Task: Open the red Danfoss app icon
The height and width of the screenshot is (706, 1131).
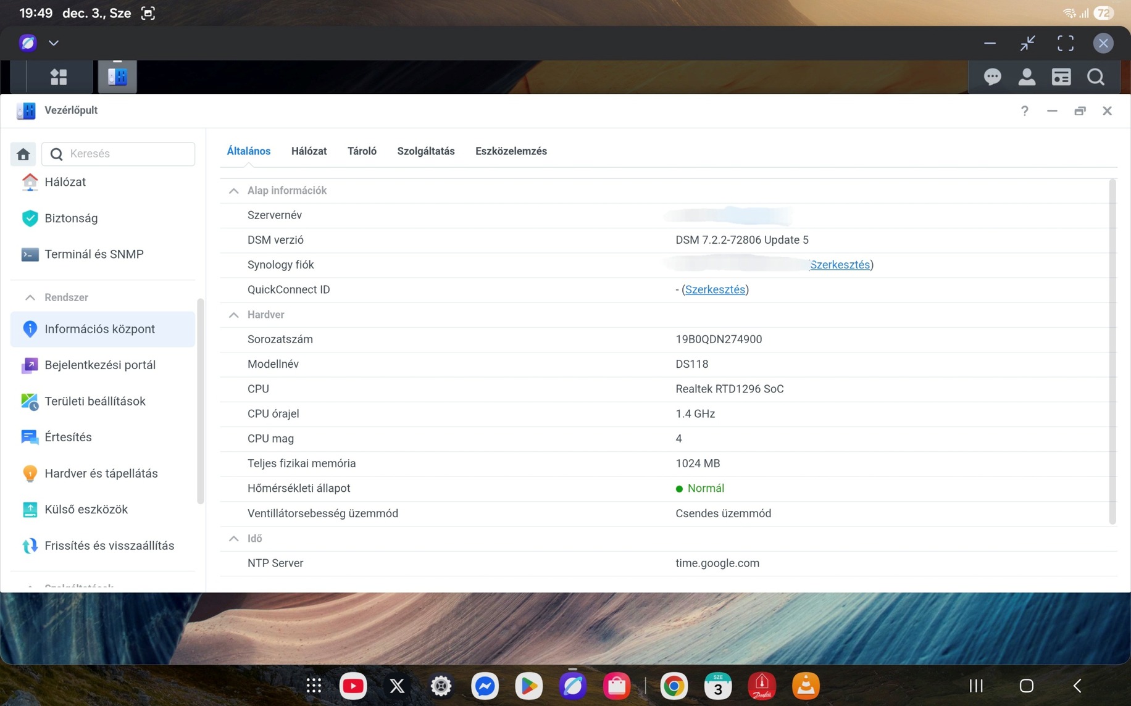Action: pyautogui.click(x=762, y=686)
